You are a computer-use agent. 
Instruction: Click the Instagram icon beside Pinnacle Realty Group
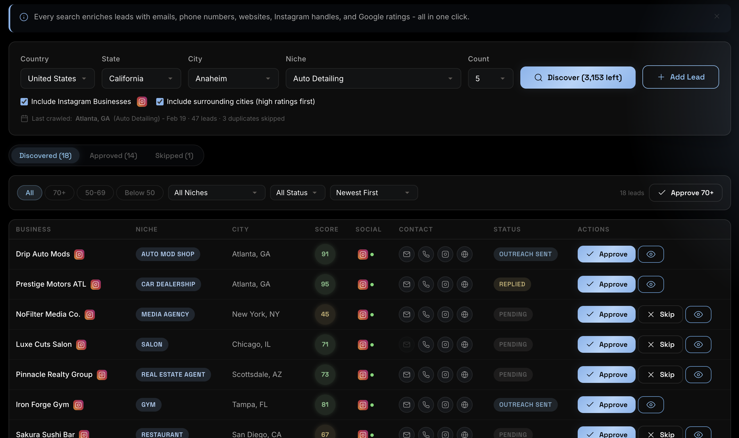[x=102, y=375]
